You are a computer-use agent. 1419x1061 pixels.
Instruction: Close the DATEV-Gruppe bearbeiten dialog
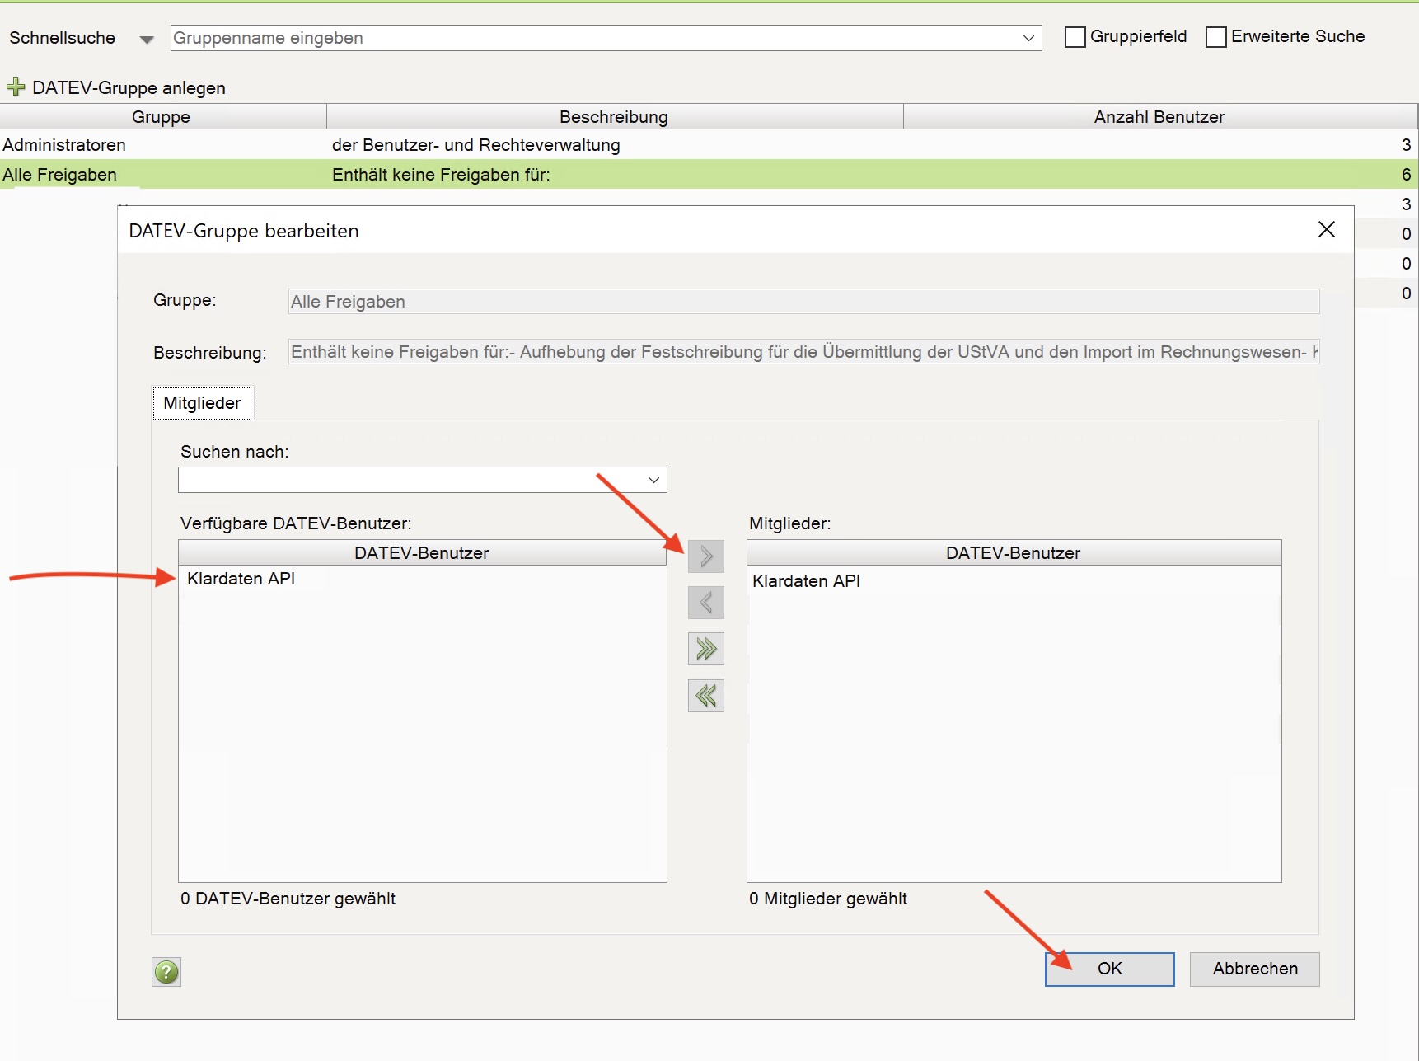(x=1326, y=229)
